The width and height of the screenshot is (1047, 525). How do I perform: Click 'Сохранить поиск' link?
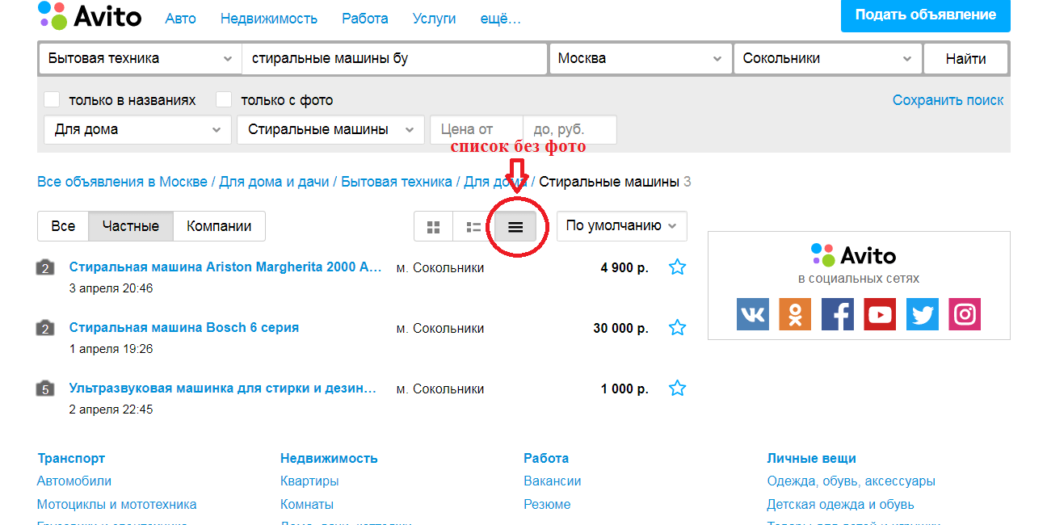[948, 100]
